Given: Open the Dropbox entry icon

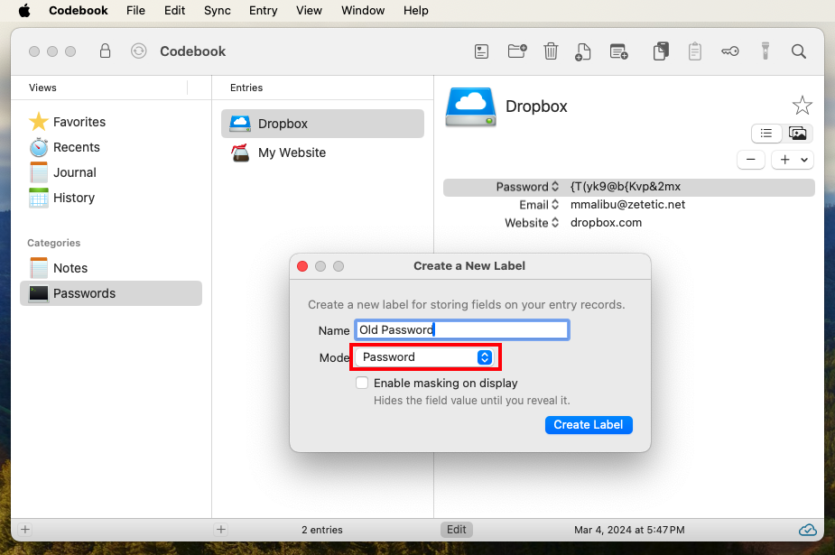Looking at the screenshot, I should 470,107.
